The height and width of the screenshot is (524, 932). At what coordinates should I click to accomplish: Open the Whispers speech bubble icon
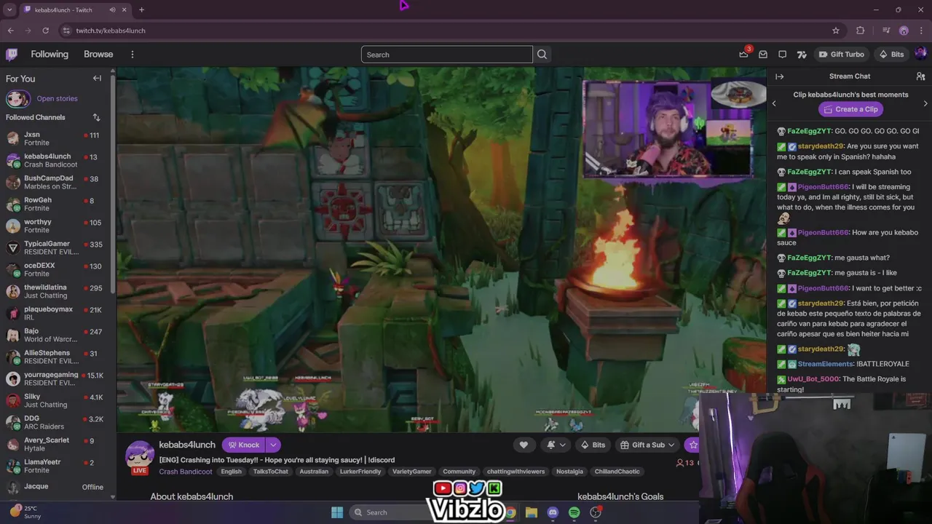[782, 55]
